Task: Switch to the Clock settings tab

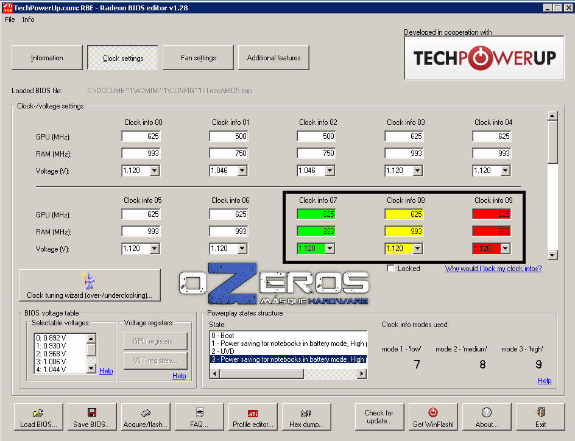Action: (123, 57)
